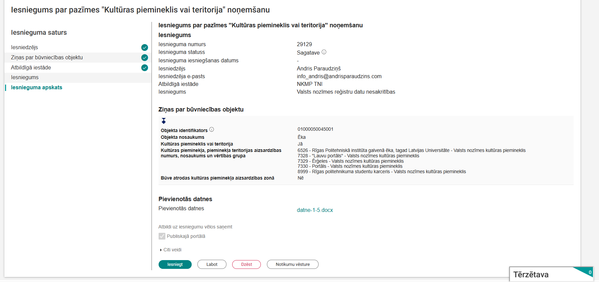Click green checkmark beside Iesniedzējs section
The height and width of the screenshot is (282, 599).
click(145, 48)
